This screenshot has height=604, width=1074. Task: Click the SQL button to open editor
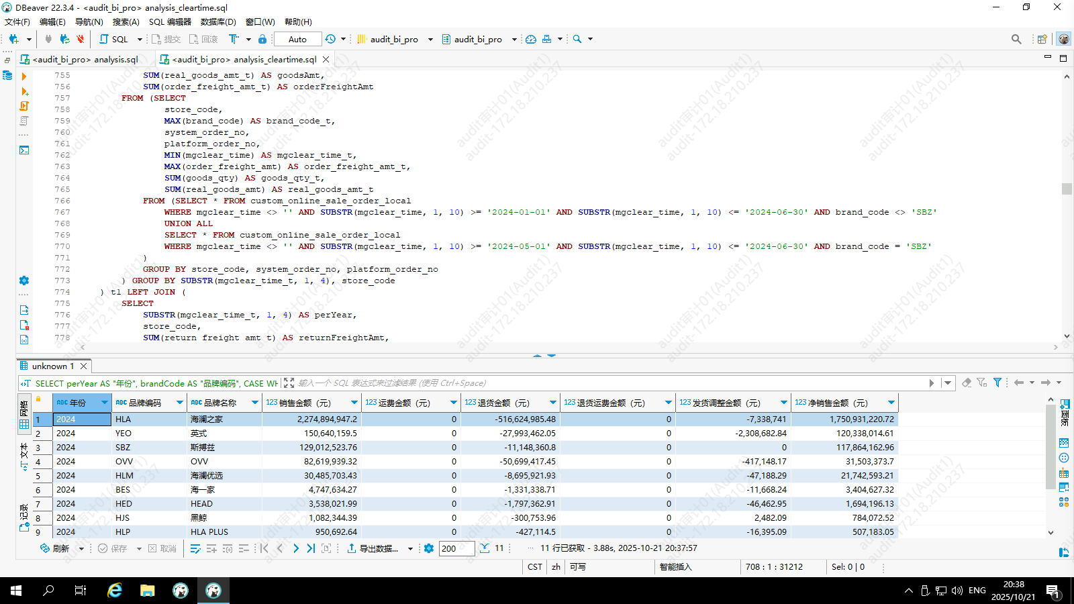click(x=114, y=39)
